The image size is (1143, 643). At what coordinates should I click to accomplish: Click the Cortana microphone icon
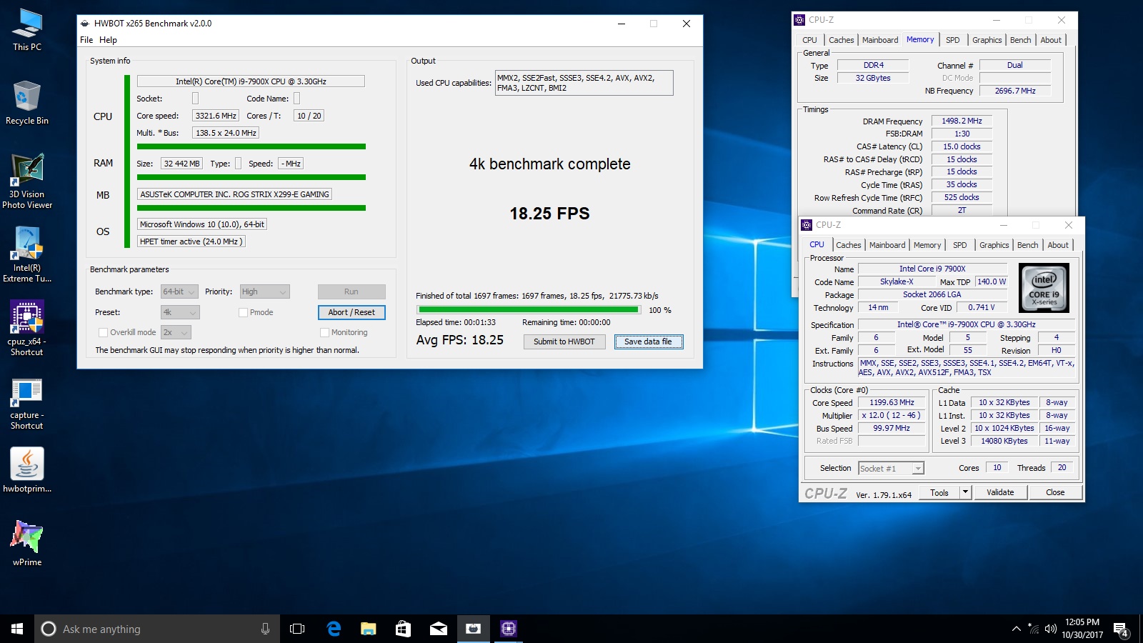click(x=265, y=629)
